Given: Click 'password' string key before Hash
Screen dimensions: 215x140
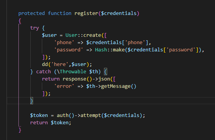Looking at the screenshot, I should [68, 50].
